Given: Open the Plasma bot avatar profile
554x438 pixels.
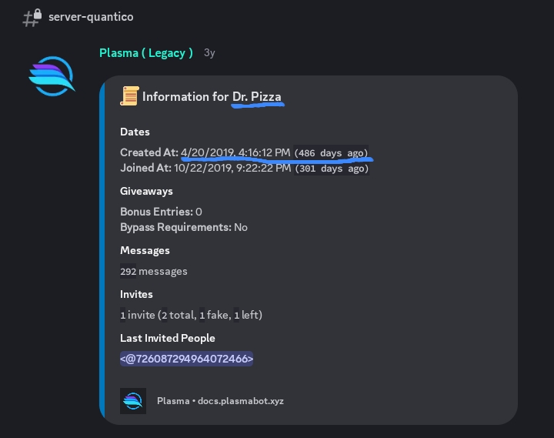Looking at the screenshot, I should pos(52,75).
